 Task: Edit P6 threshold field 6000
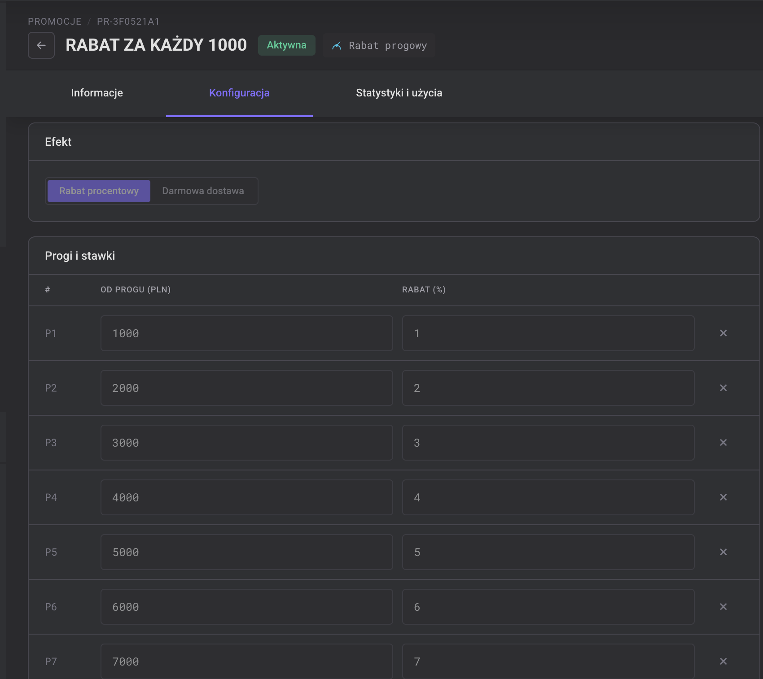click(247, 607)
